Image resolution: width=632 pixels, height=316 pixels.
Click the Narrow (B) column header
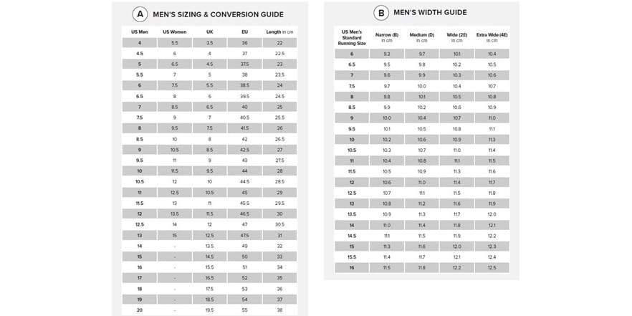387,37
